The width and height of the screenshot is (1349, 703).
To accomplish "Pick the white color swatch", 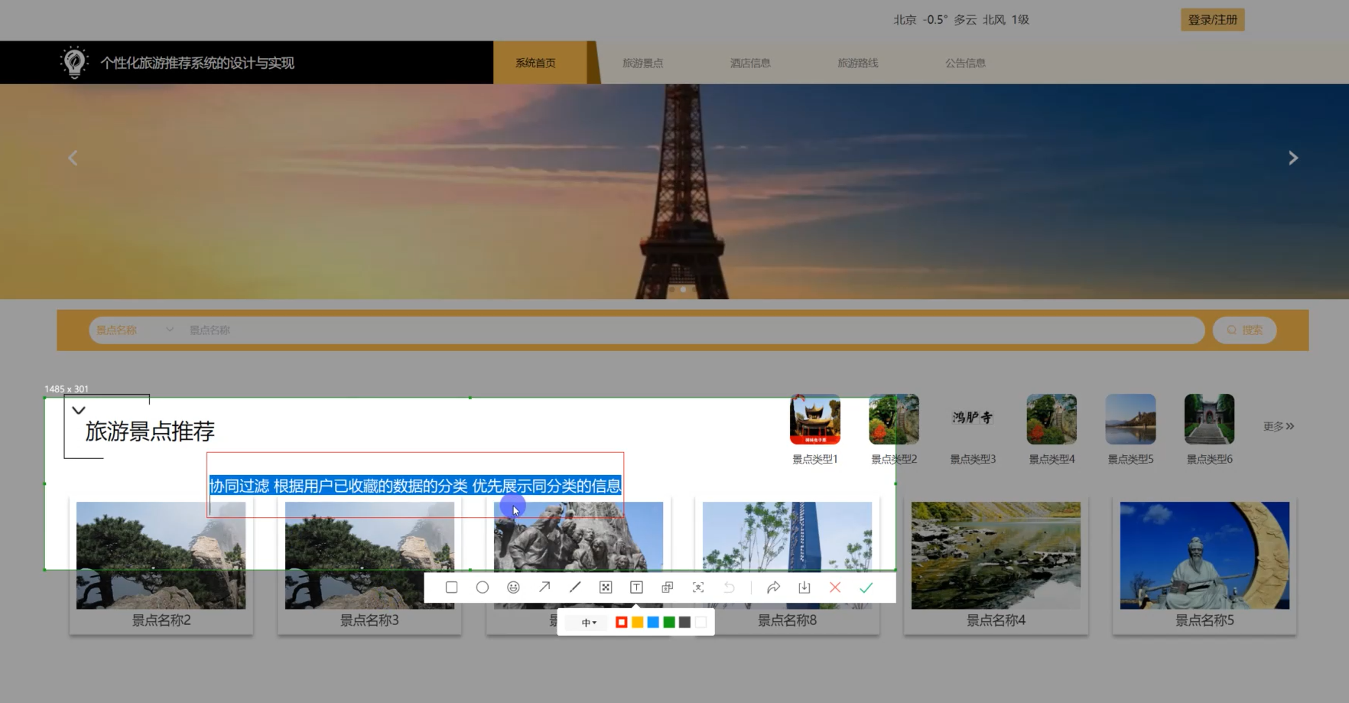I will click(x=701, y=623).
